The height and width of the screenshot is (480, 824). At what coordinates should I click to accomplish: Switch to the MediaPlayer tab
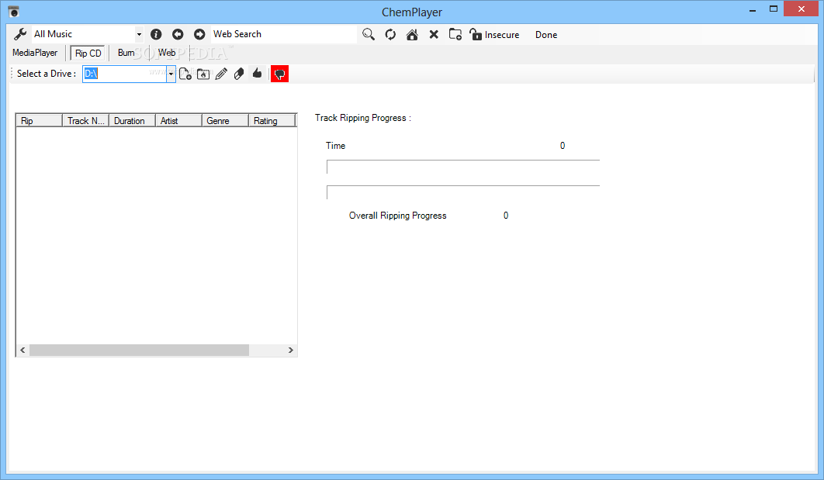(35, 53)
